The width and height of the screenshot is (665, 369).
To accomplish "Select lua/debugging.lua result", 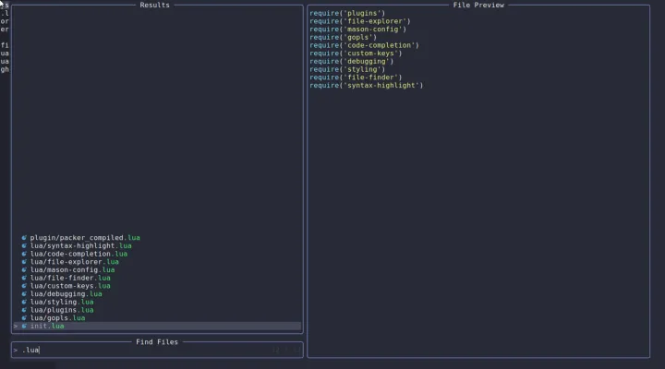I will pos(66,294).
